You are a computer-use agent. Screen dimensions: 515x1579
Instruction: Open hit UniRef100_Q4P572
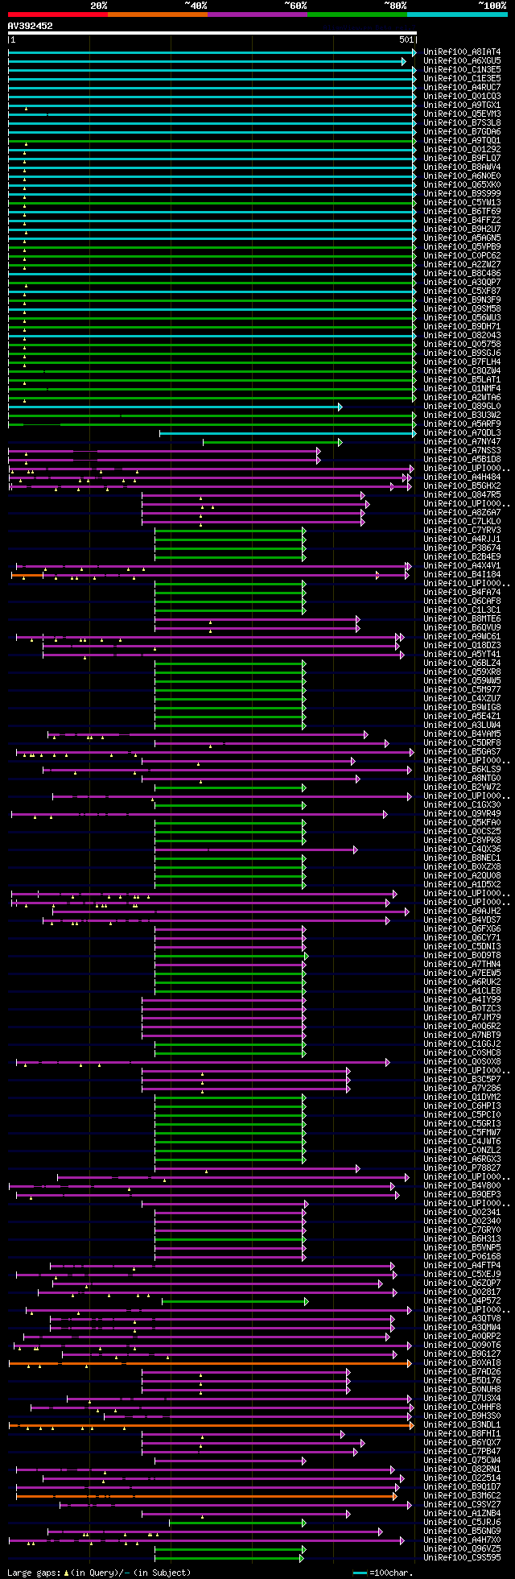462,1301
